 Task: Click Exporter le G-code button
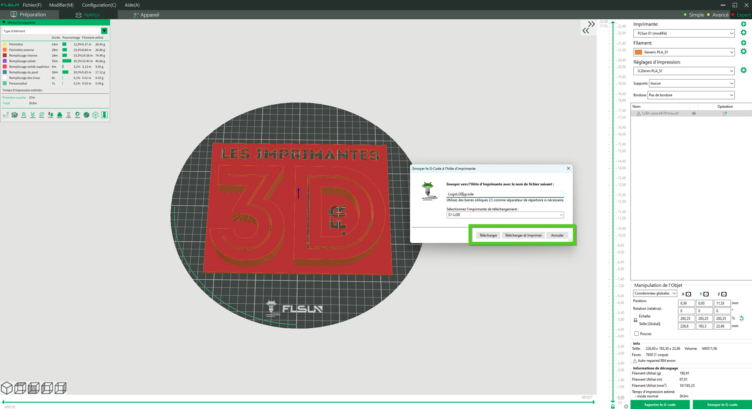click(660, 405)
